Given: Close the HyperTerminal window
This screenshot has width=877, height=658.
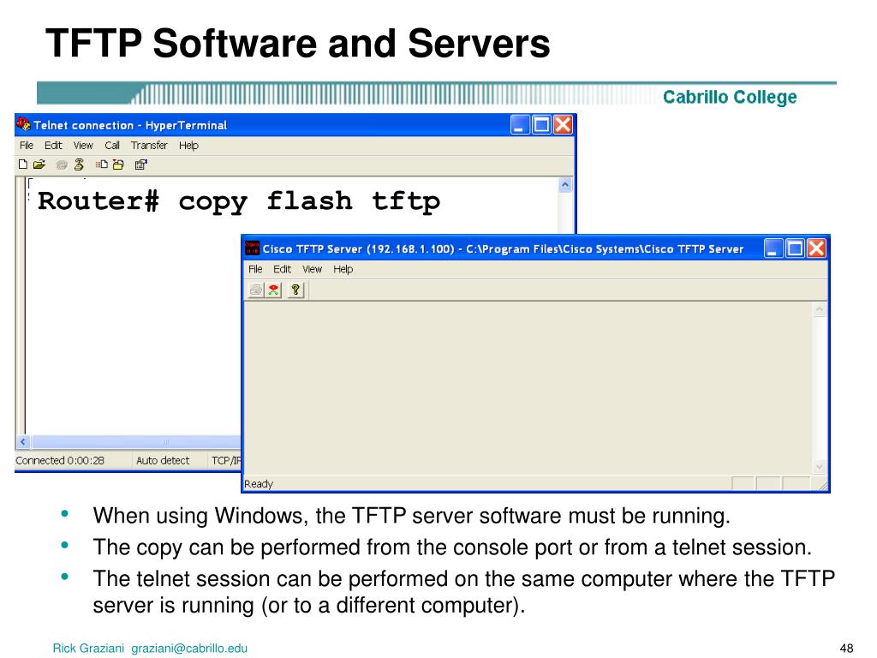Looking at the screenshot, I should tap(563, 125).
